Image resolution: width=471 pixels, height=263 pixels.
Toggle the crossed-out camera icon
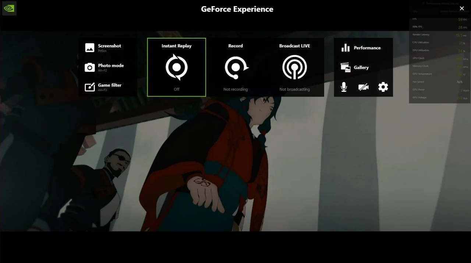click(364, 87)
